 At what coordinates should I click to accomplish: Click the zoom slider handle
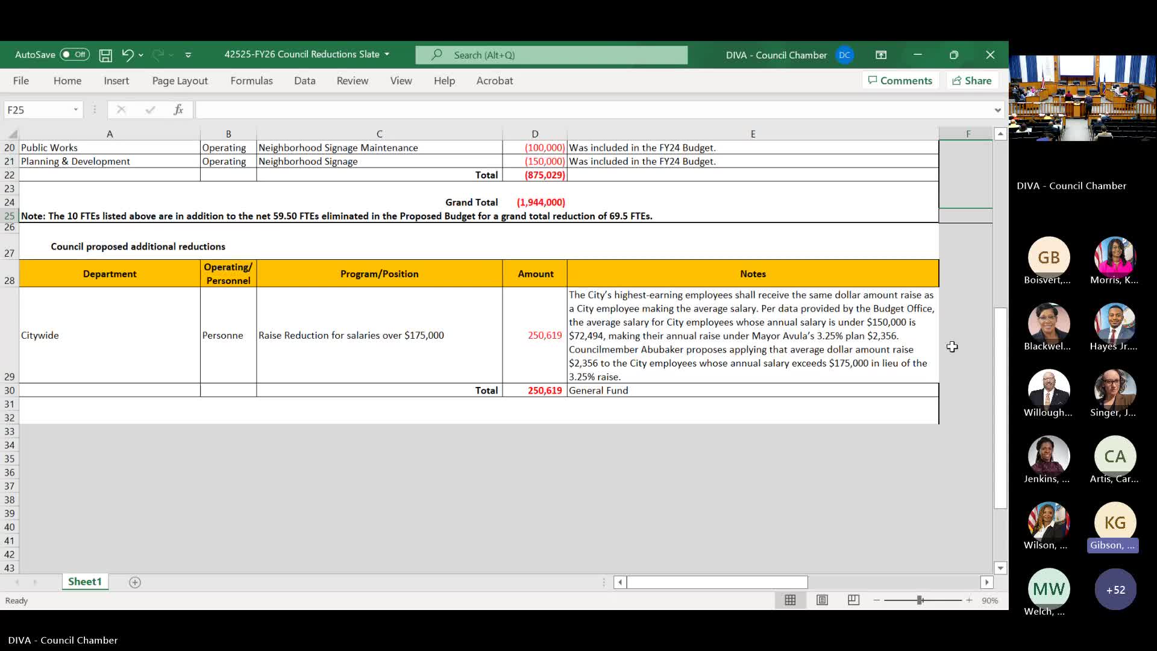coord(920,600)
